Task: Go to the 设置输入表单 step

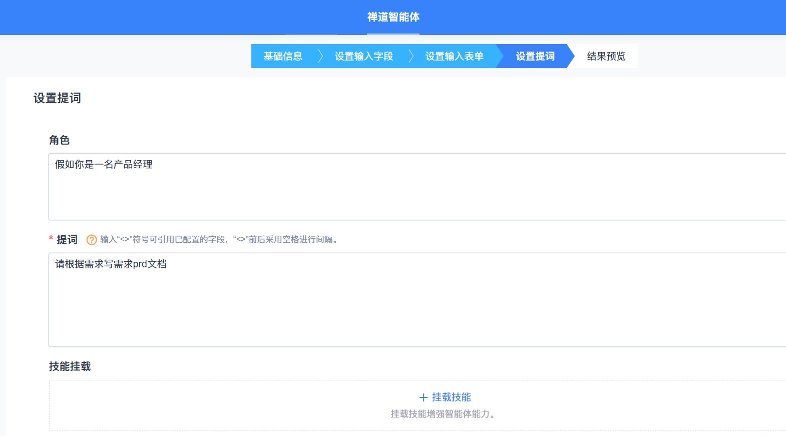Action: point(454,56)
